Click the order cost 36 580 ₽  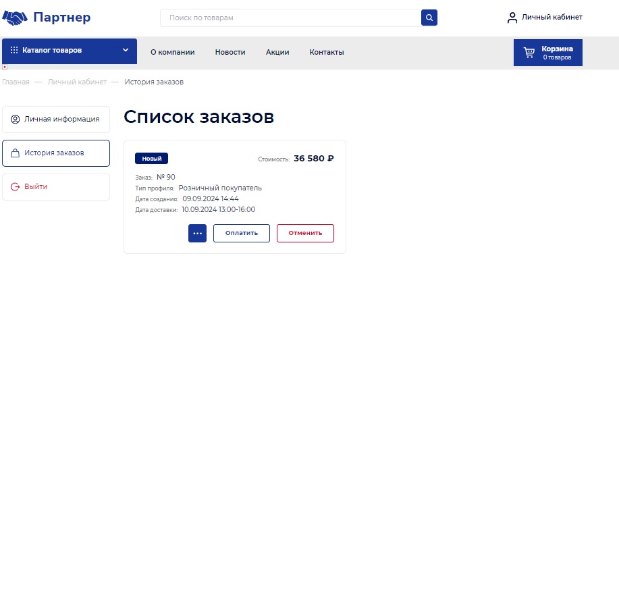tap(314, 159)
